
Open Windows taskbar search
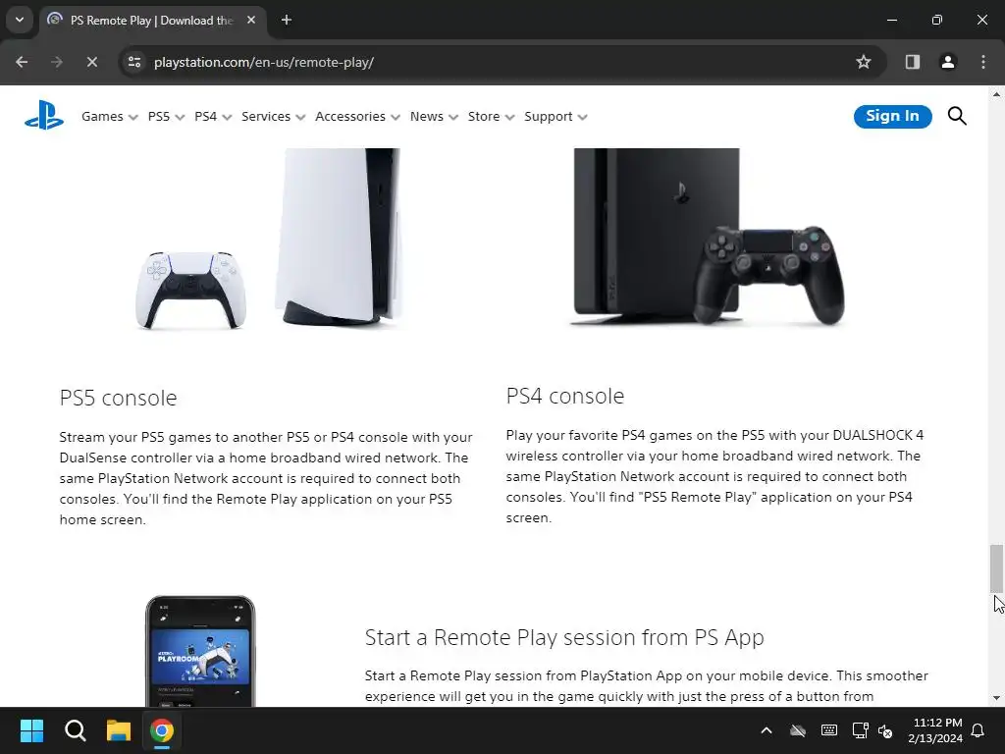pos(75,730)
